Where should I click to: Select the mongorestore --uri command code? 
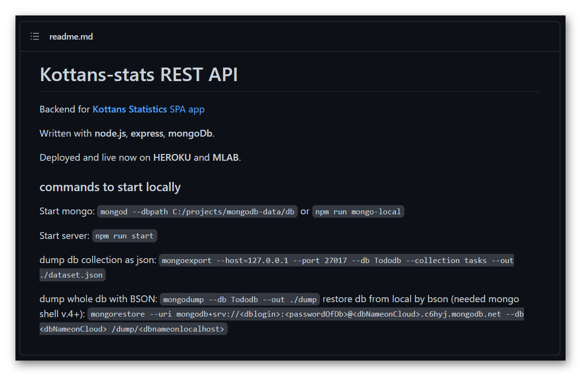[x=306, y=314]
